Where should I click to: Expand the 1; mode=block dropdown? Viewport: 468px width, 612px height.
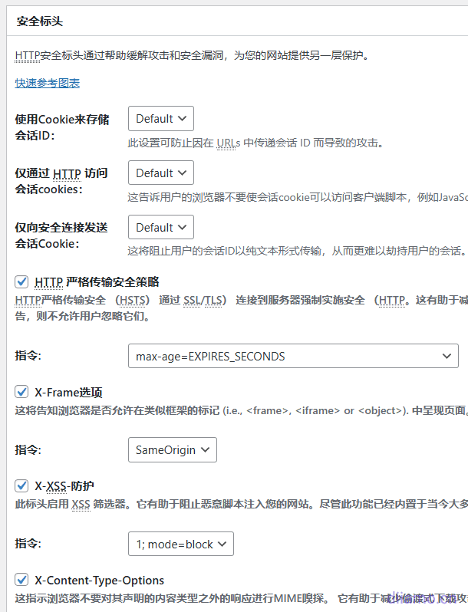pos(180,545)
